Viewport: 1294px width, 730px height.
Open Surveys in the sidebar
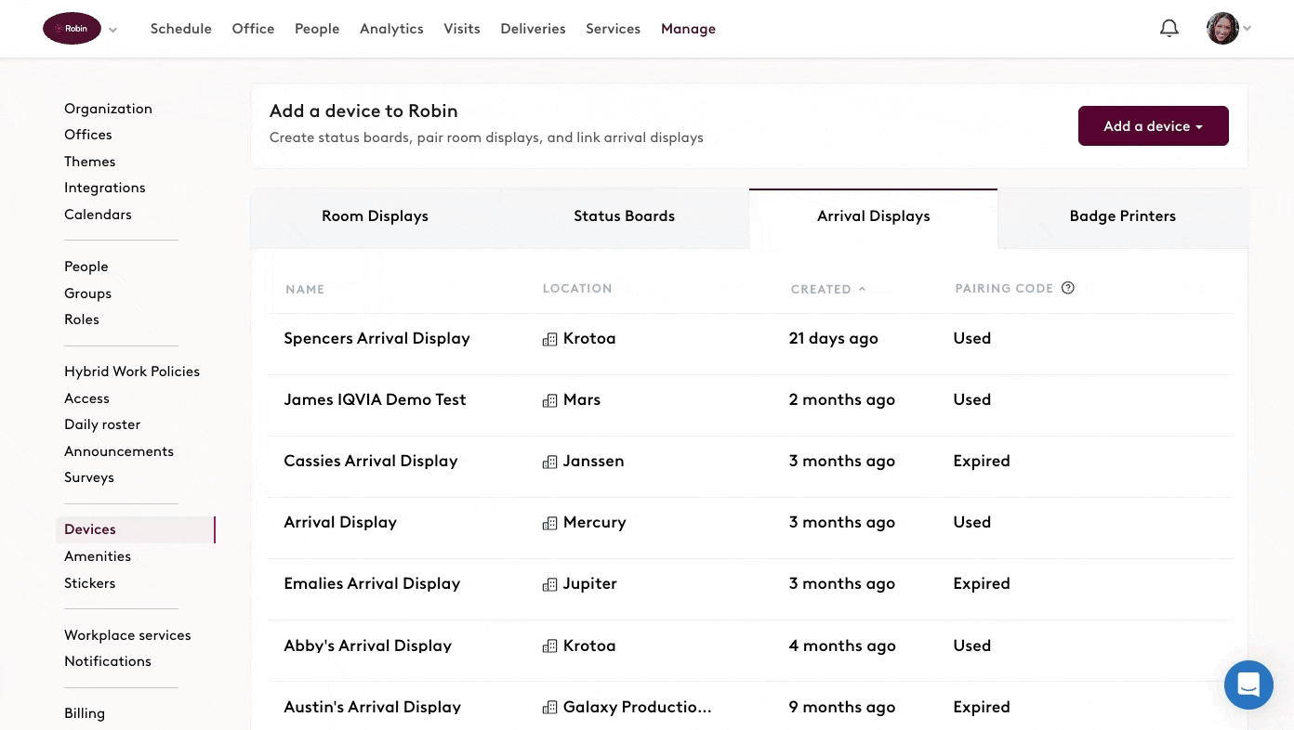(x=89, y=477)
